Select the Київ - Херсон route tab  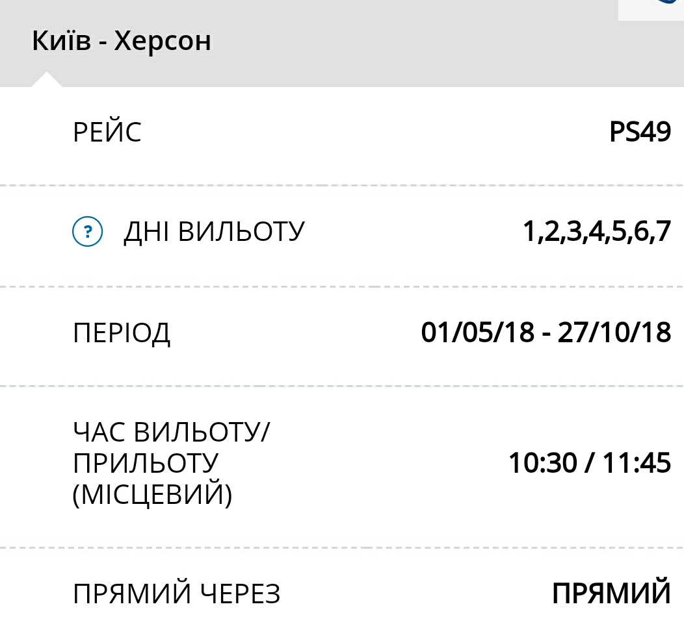pyautogui.click(x=122, y=42)
